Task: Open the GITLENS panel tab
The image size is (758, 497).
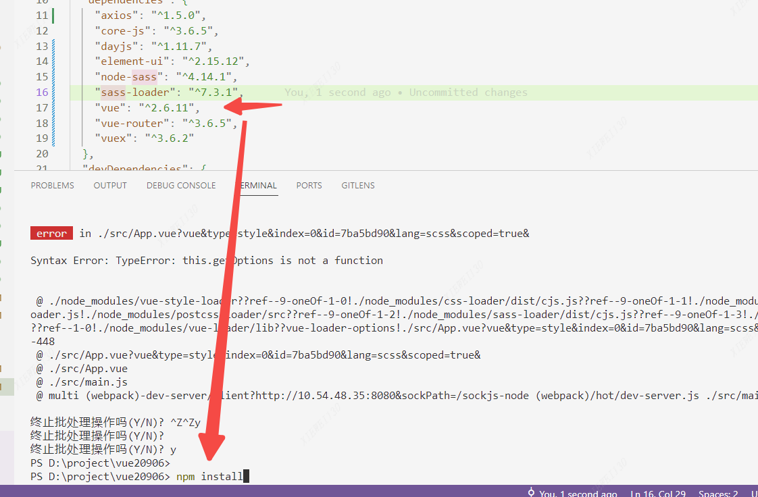Action: (x=357, y=185)
